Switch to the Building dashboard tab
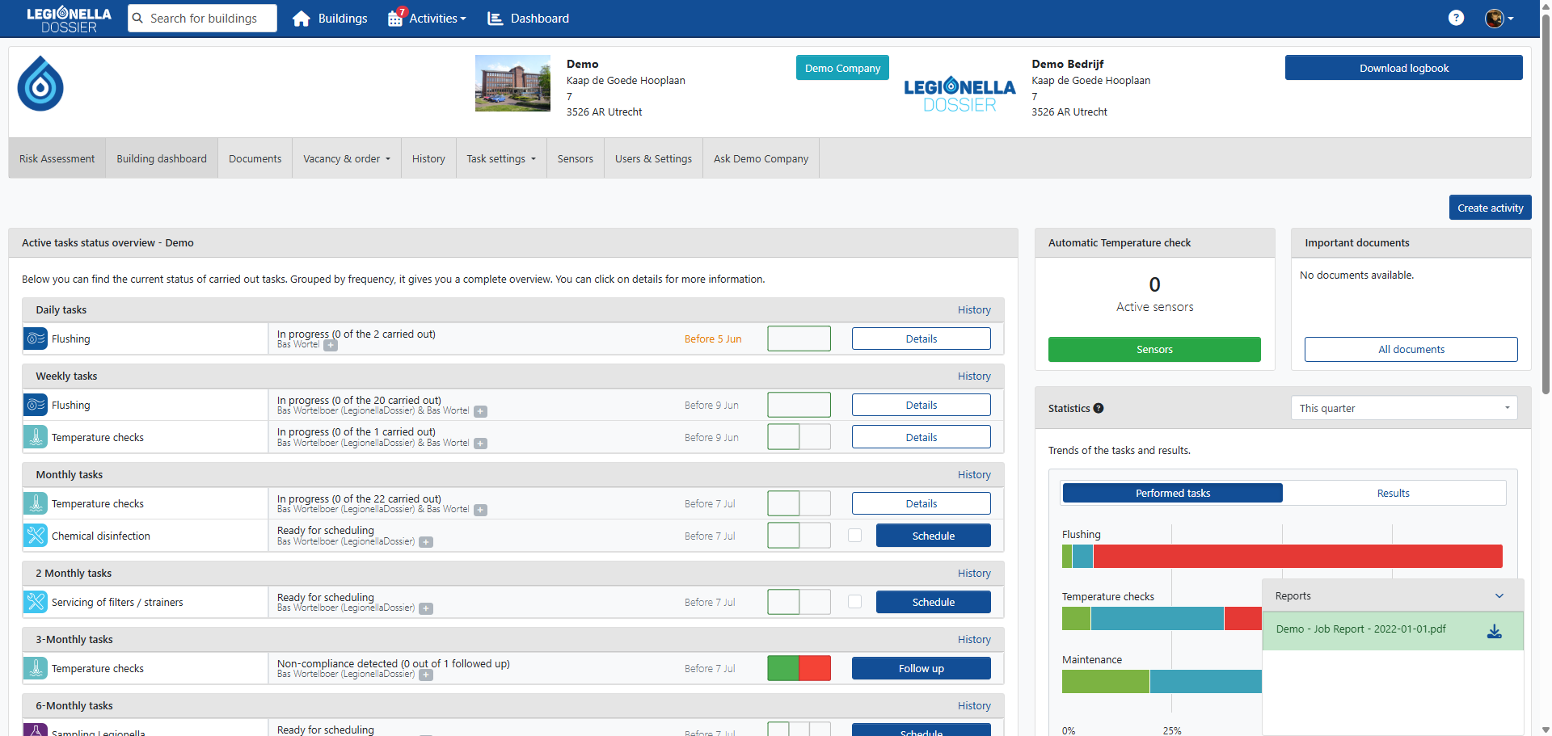The image size is (1552, 736). pyautogui.click(x=162, y=159)
